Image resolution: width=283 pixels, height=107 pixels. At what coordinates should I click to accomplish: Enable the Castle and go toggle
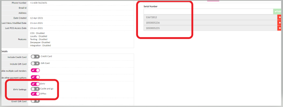coord(35,89)
